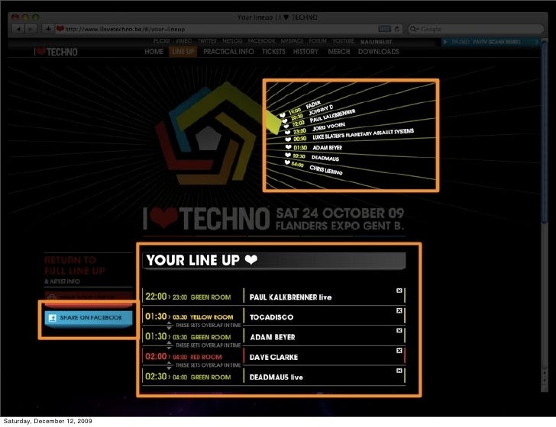Click the DEADMAU5 live artist name

point(276,377)
